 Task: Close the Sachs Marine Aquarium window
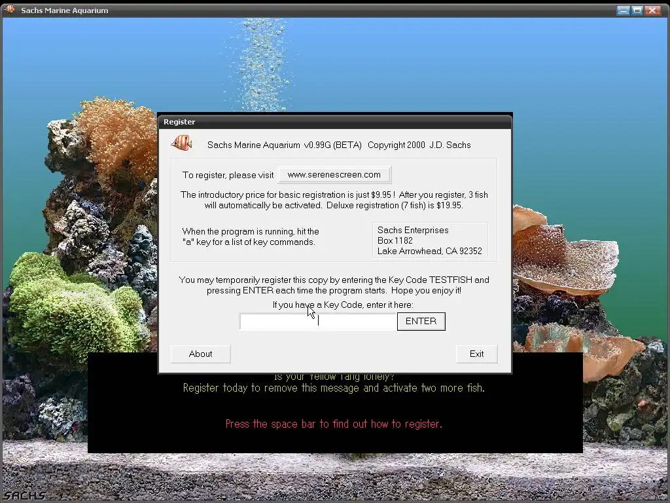pyautogui.click(x=652, y=10)
